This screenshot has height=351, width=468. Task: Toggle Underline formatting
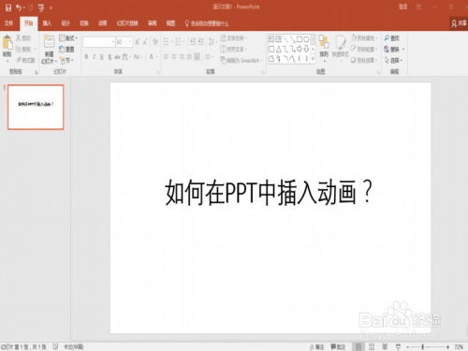[x=102, y=57]
